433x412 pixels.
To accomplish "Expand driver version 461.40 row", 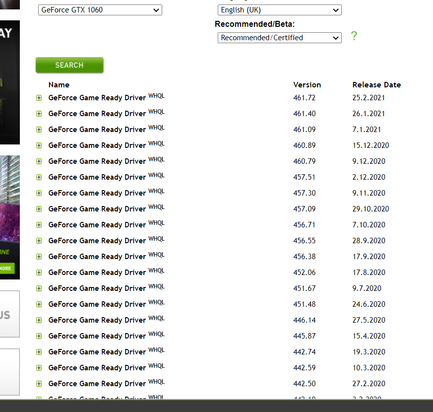I will [x=39, y=114].
